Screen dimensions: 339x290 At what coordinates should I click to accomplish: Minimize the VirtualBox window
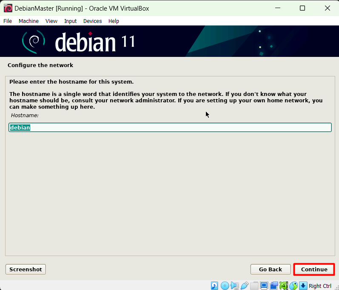pyautogui.click(x=278, y=8)
